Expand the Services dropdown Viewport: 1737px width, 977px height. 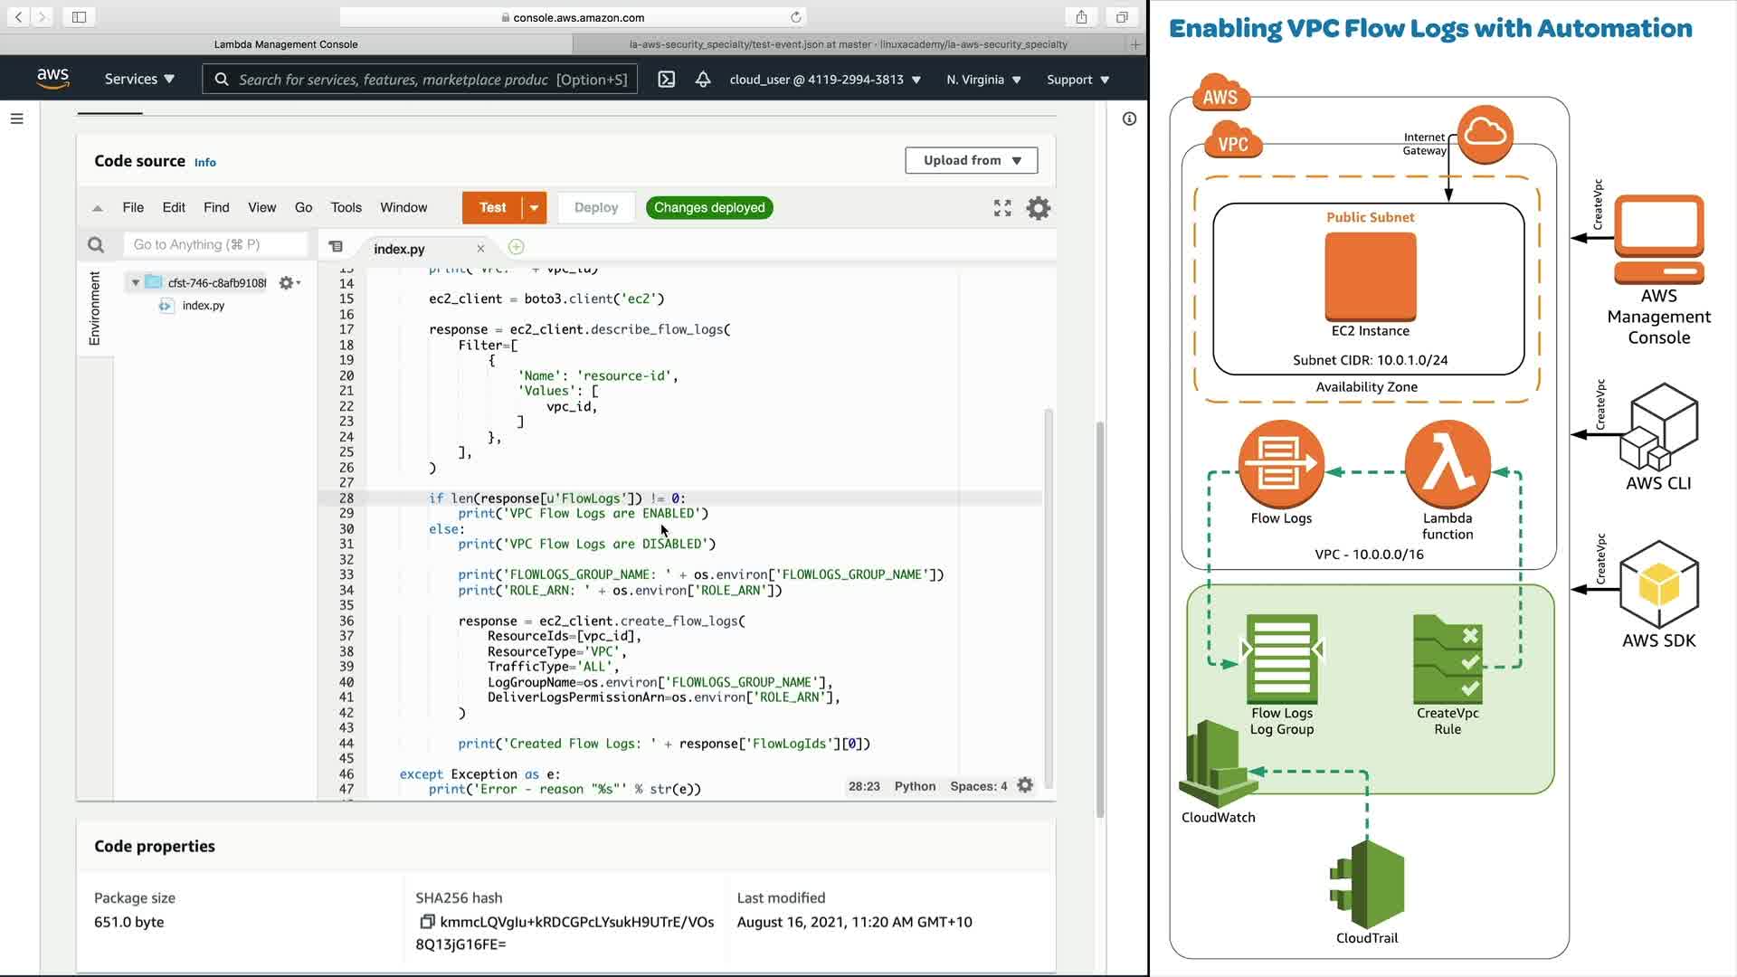pos(139,80)
